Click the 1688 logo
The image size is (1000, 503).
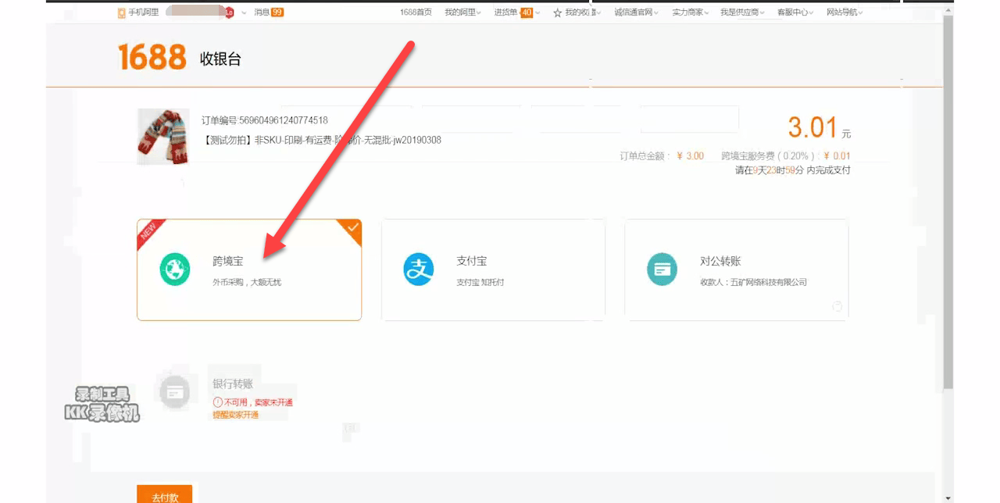pos(151,58)
